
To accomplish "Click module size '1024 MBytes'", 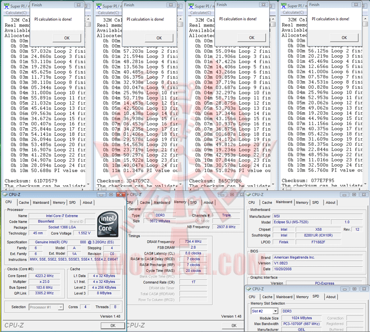I will 302,318.
